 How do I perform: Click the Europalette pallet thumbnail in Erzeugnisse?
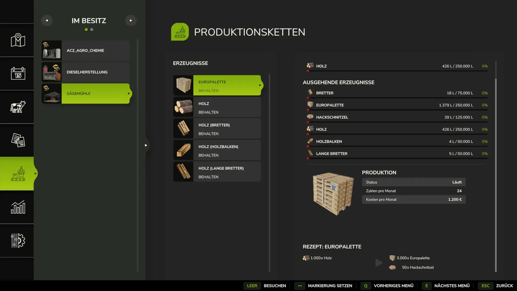click(x=183, y=85)
